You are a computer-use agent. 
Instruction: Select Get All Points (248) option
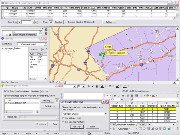click(63, 118)
